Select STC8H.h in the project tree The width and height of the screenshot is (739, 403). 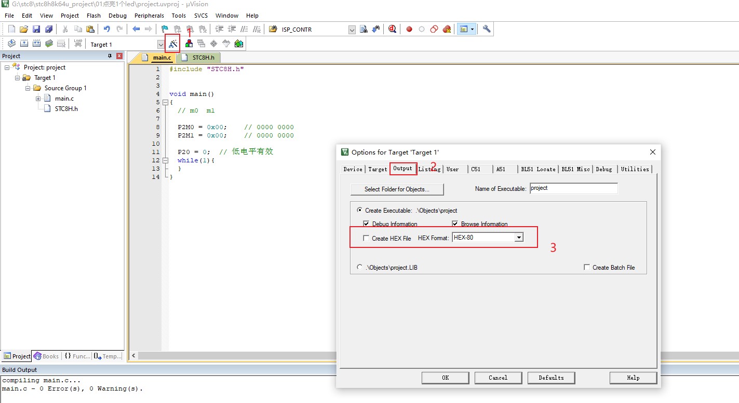tap(66, 109)
